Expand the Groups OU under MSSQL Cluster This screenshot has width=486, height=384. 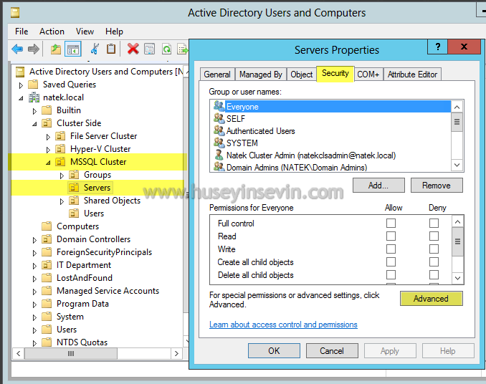[62, 176]
